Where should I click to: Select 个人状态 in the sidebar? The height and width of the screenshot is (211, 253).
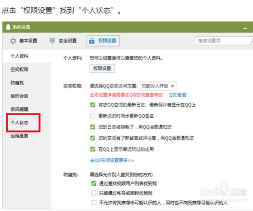pyautogui.click(x=19, y=122)
